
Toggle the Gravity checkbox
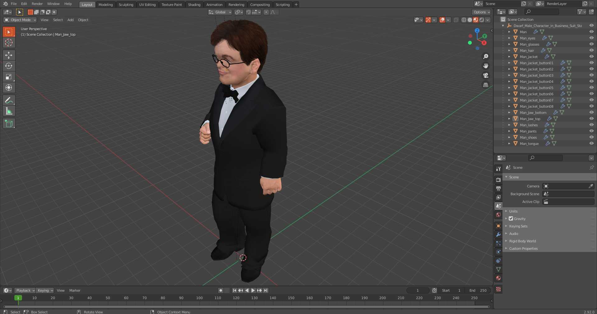511,219
